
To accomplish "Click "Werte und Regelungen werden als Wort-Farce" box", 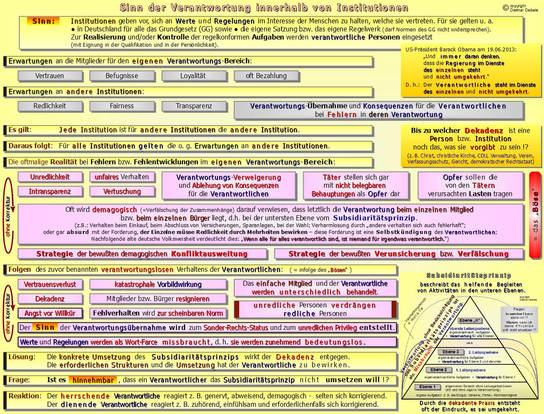I will click(x=207, y=342).
